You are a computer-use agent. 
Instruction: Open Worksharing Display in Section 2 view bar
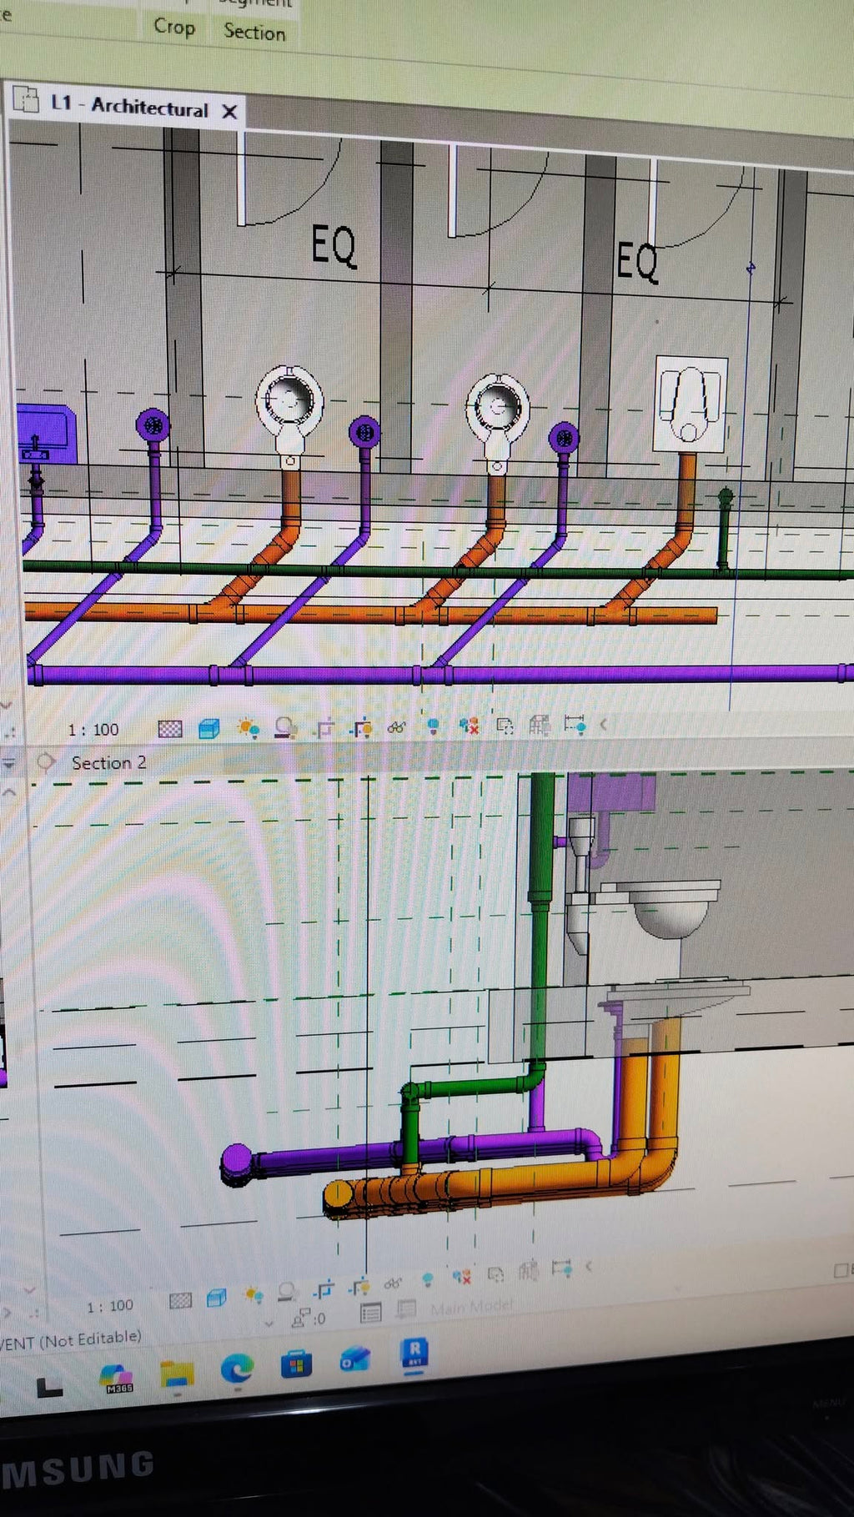point(461,1276)
